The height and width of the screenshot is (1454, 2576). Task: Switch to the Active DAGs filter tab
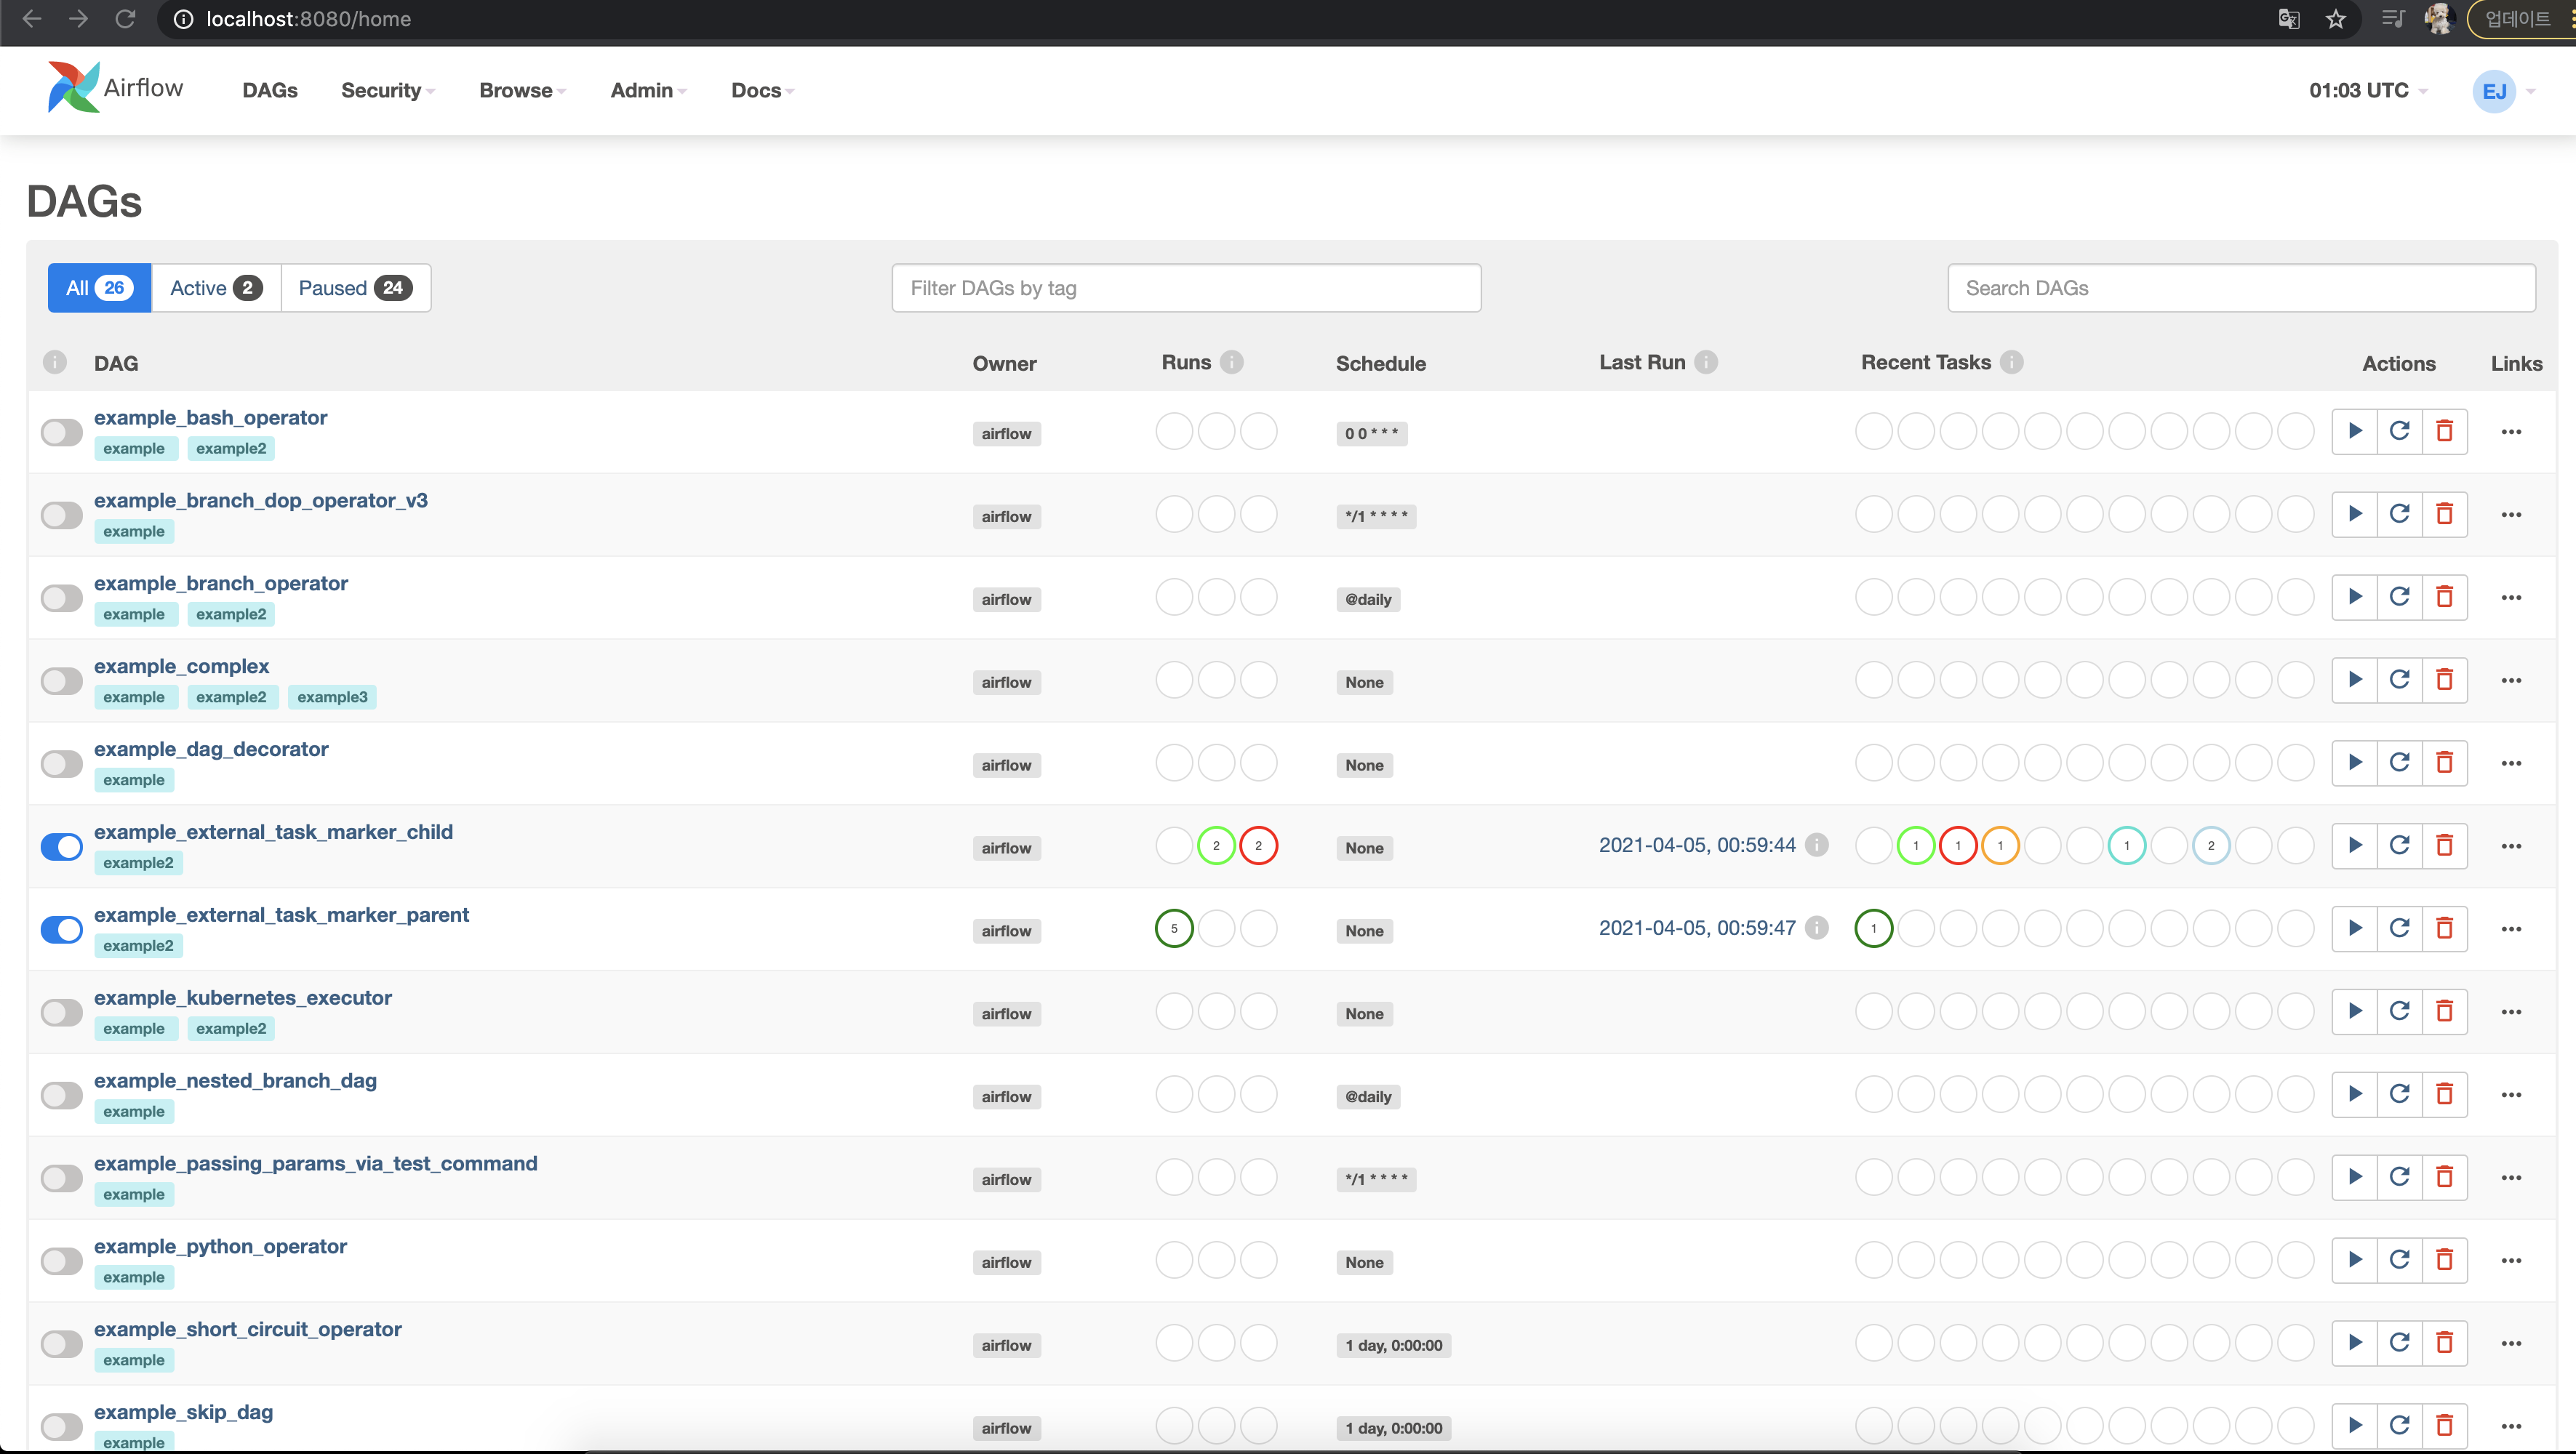point(216,289)
